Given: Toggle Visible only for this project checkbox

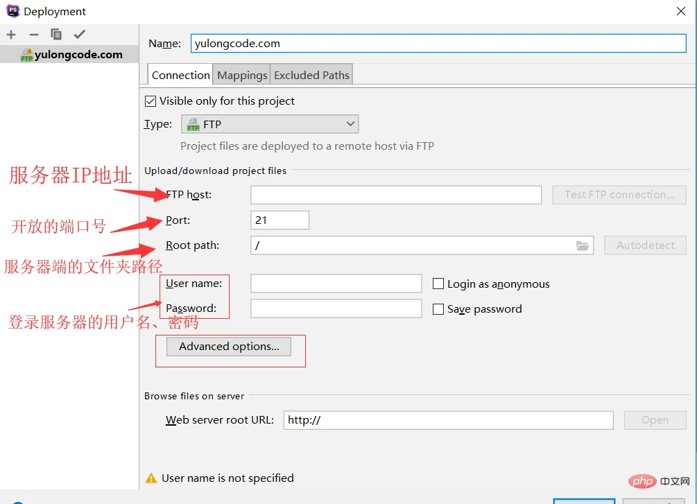Looking at the screenshot, I should (150, 101).
